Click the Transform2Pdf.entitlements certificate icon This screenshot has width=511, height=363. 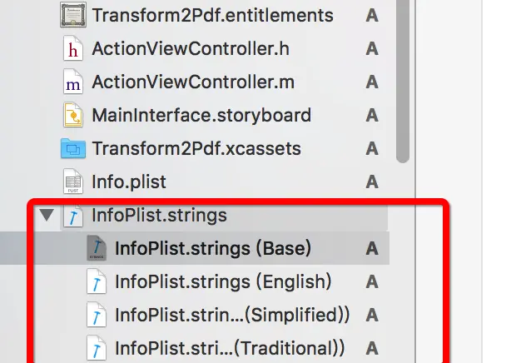[x=74, y=16]
